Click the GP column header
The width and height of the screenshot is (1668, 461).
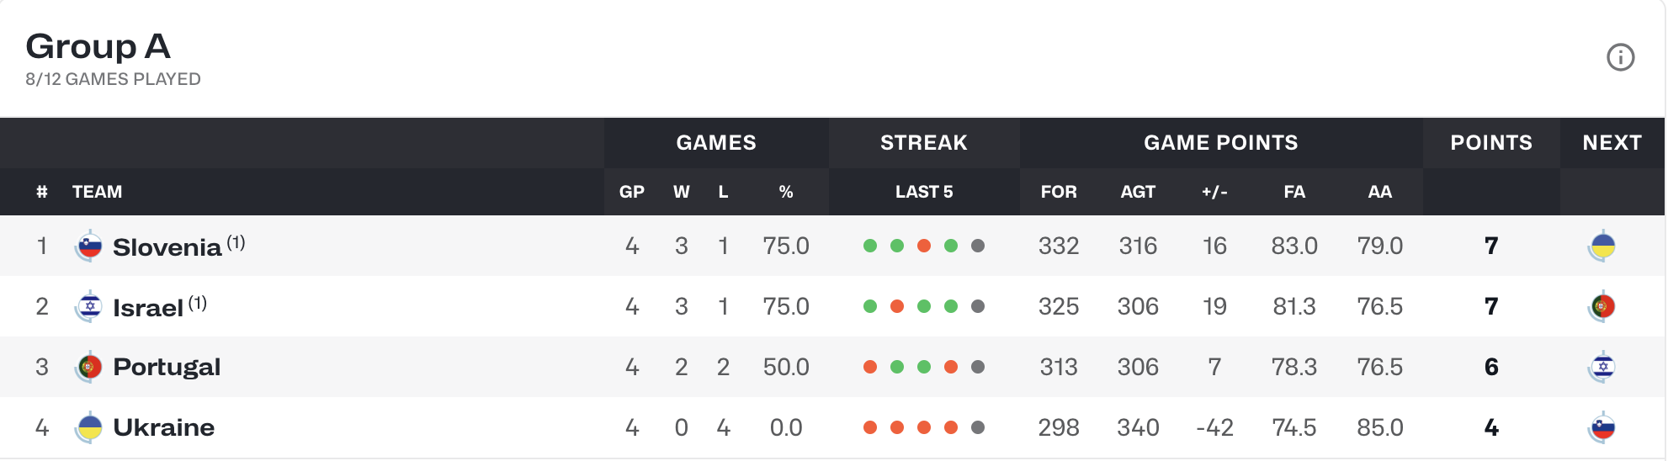point(632,192)
